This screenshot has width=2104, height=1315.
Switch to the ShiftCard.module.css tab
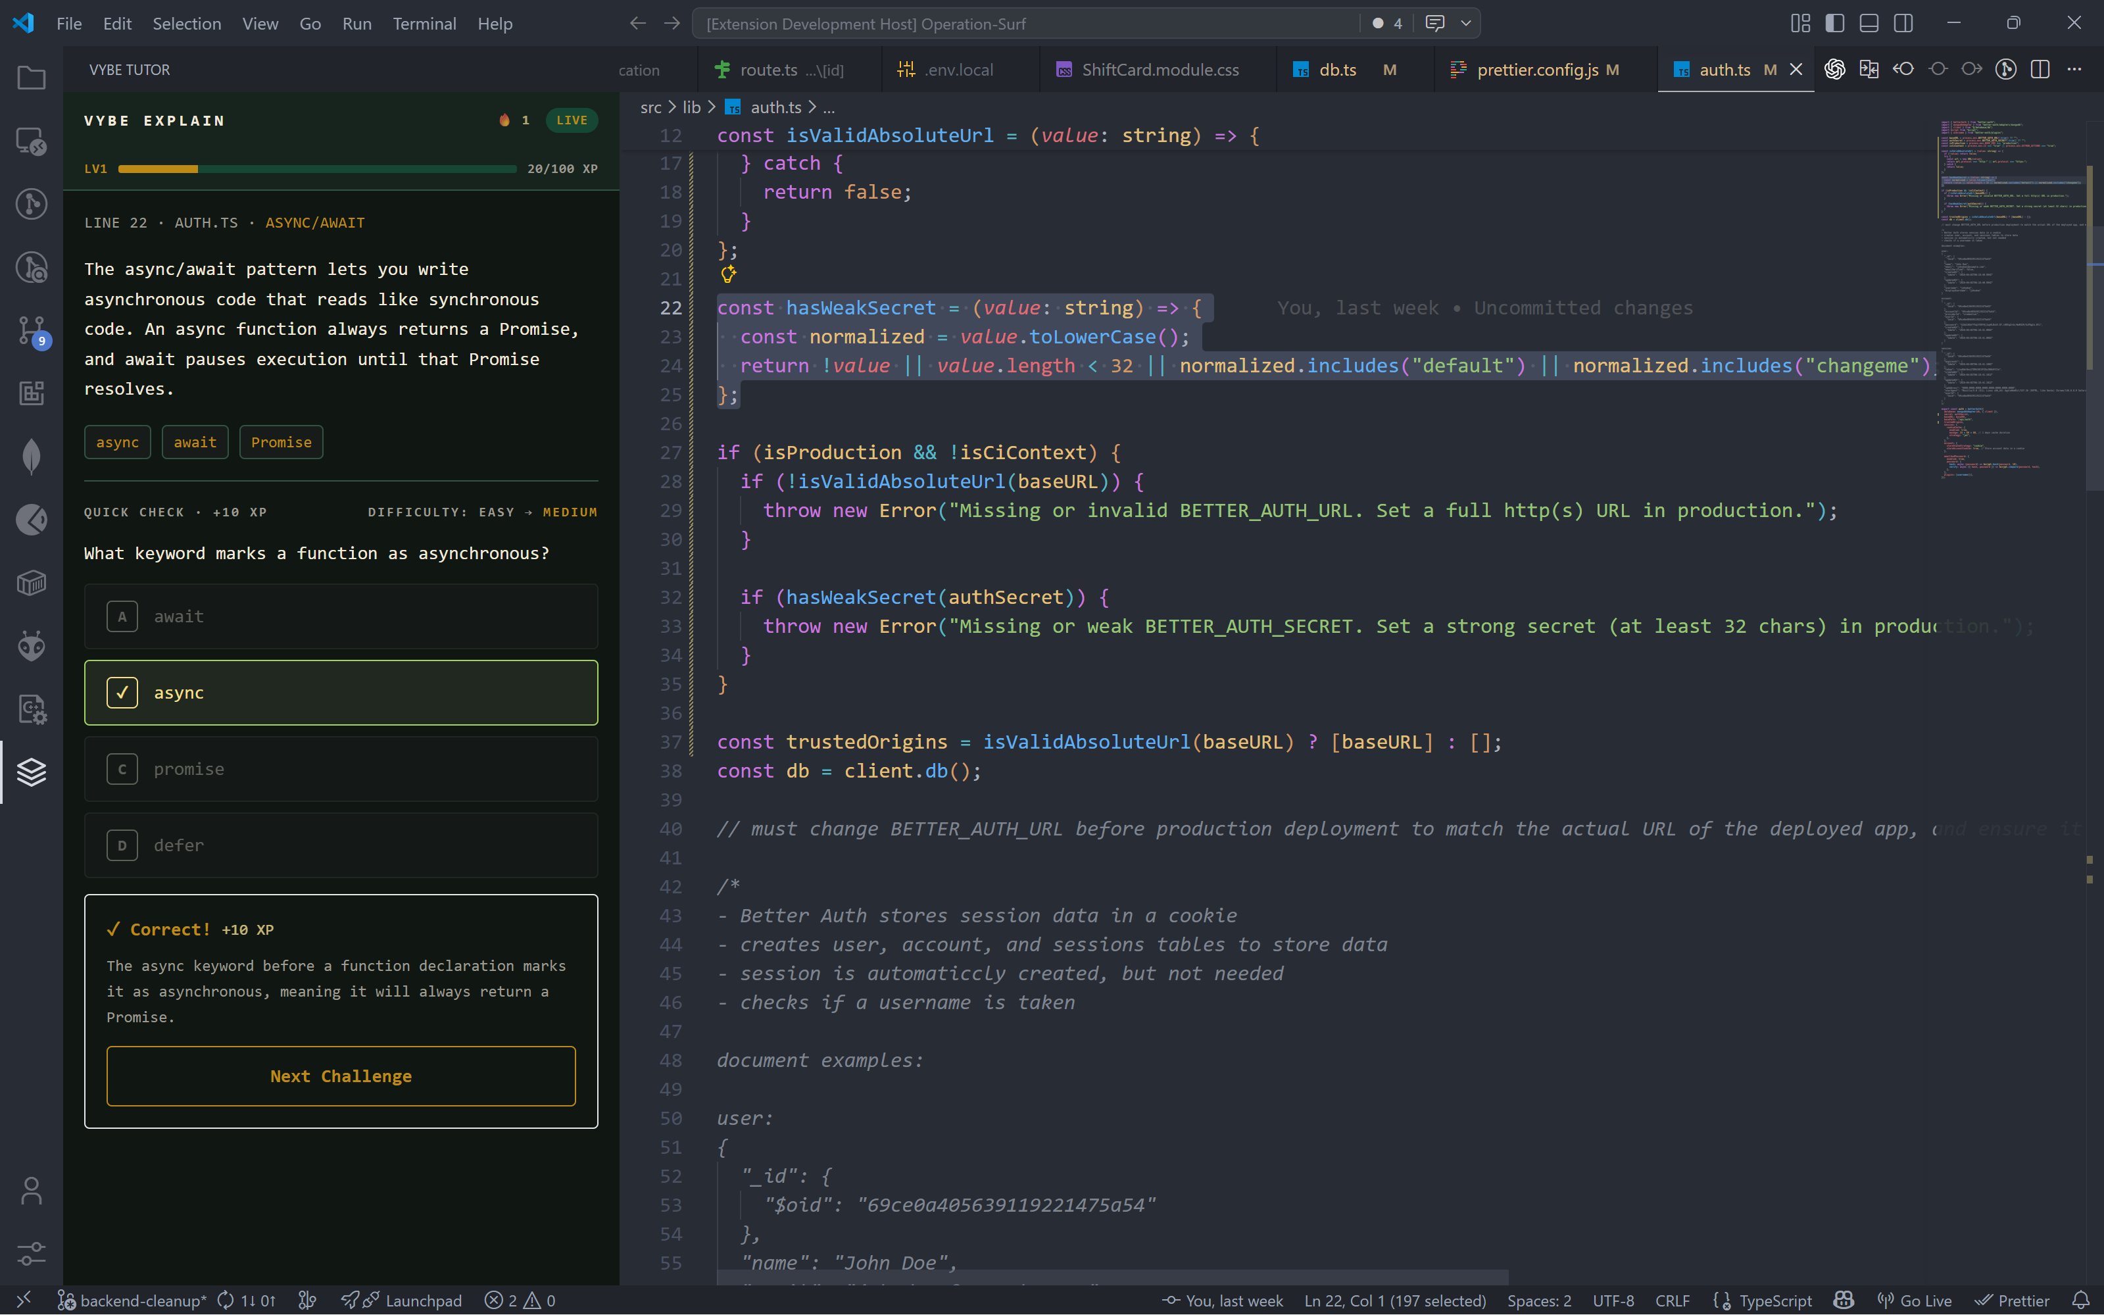1158,70
